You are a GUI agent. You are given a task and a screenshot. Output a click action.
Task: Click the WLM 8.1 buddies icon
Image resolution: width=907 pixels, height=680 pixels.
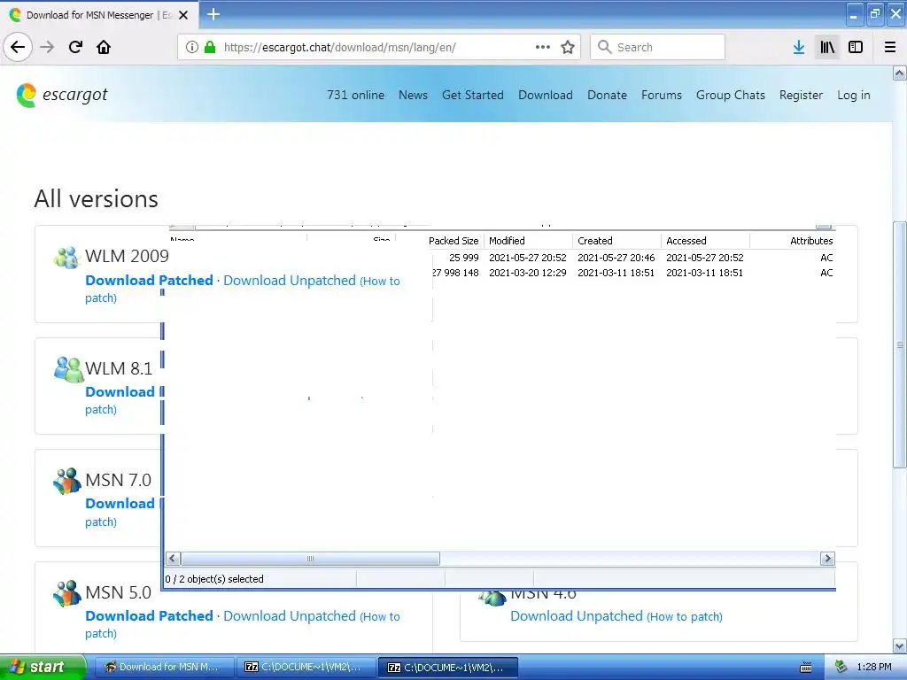click(x=68, y=369)
